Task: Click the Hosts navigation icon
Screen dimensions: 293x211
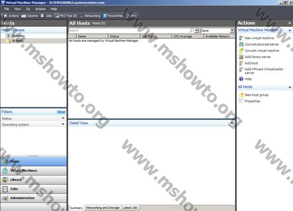Action: point(5,161)
